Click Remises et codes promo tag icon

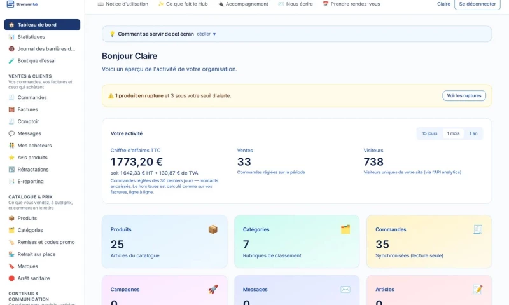point(11,242)
